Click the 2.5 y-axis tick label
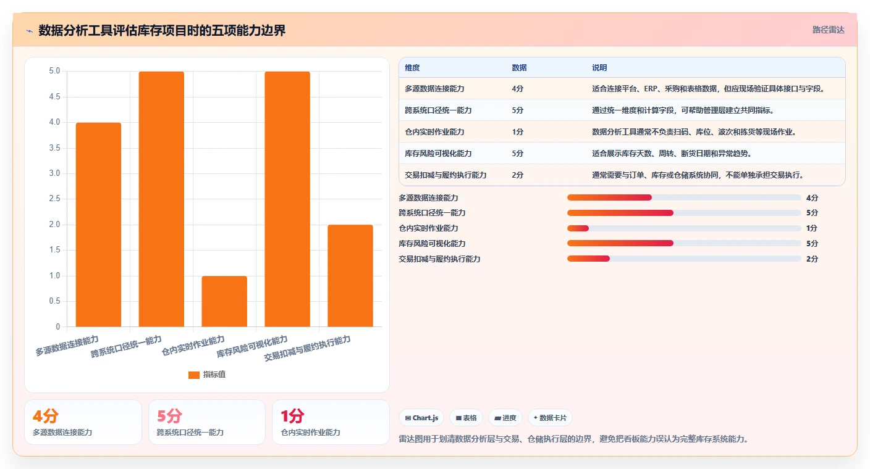 pyautogui.click(x=54, y=199)
